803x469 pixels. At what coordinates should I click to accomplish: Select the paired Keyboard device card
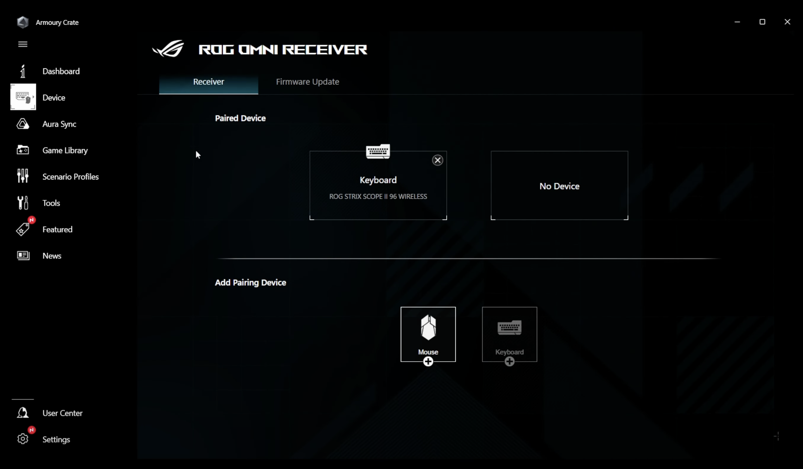coord(378,185)
